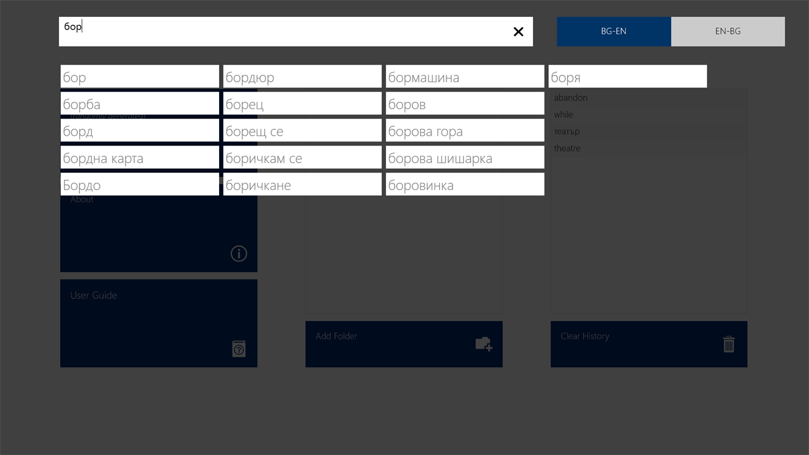Open the User Guide tile

[159, 324]
